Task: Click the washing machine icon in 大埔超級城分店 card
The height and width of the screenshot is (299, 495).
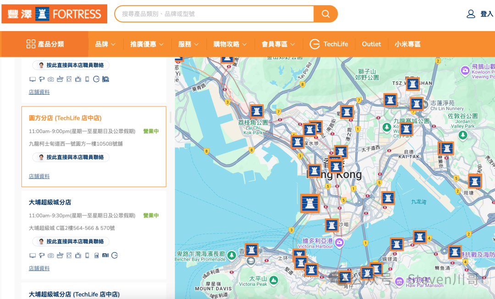Action: coord(69,256)
